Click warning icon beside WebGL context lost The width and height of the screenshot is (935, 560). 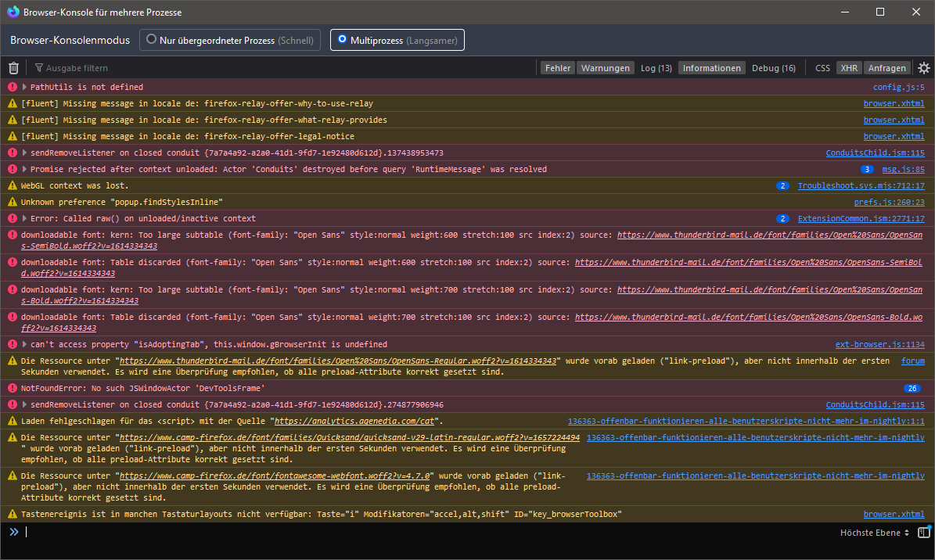point(12,185)
